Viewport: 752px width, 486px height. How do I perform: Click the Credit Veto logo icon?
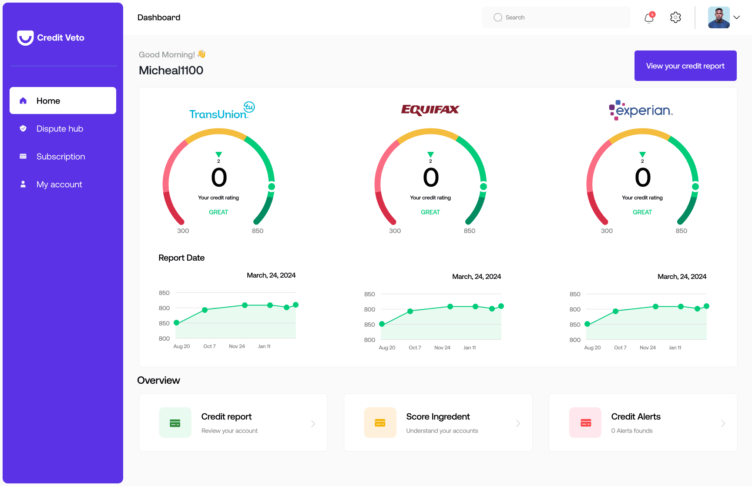point(25,38)
